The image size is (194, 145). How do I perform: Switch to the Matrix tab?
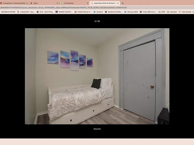pyautogui.click(x=44, y=3)
